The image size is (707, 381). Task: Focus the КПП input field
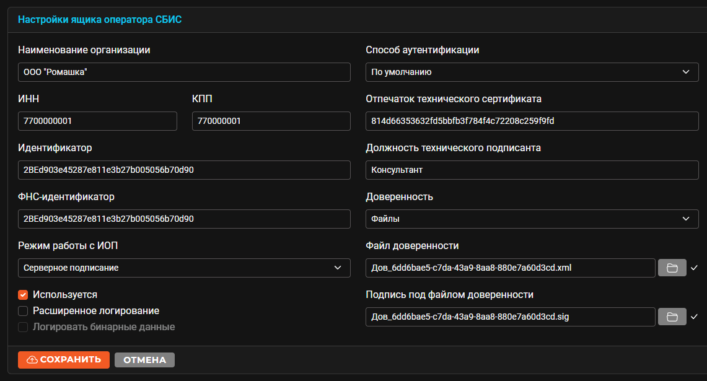(271, 121)
